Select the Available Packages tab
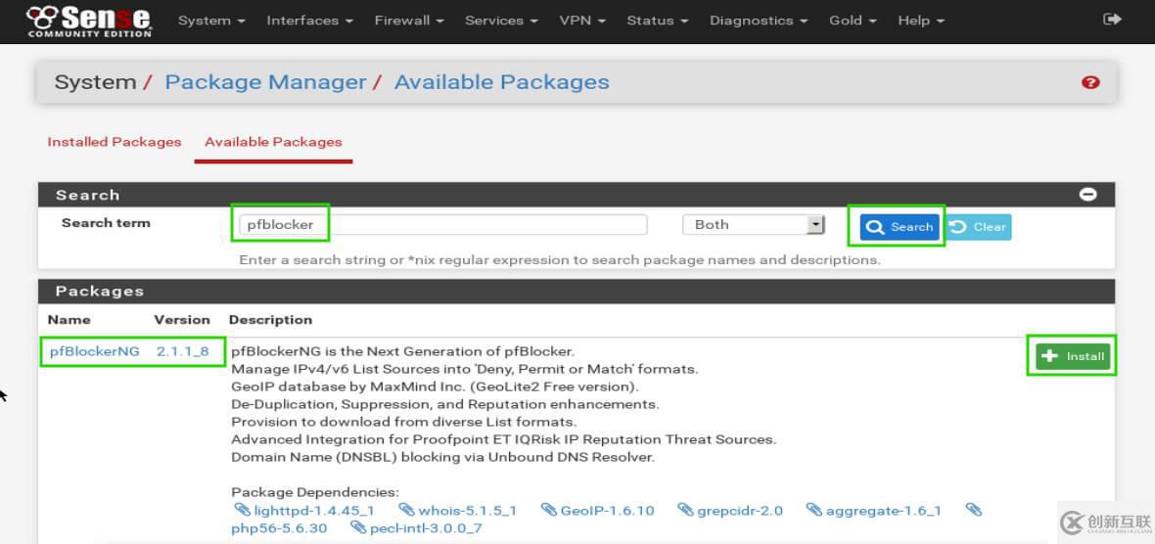Viewport: 1155px width, 544px height. 273,142
